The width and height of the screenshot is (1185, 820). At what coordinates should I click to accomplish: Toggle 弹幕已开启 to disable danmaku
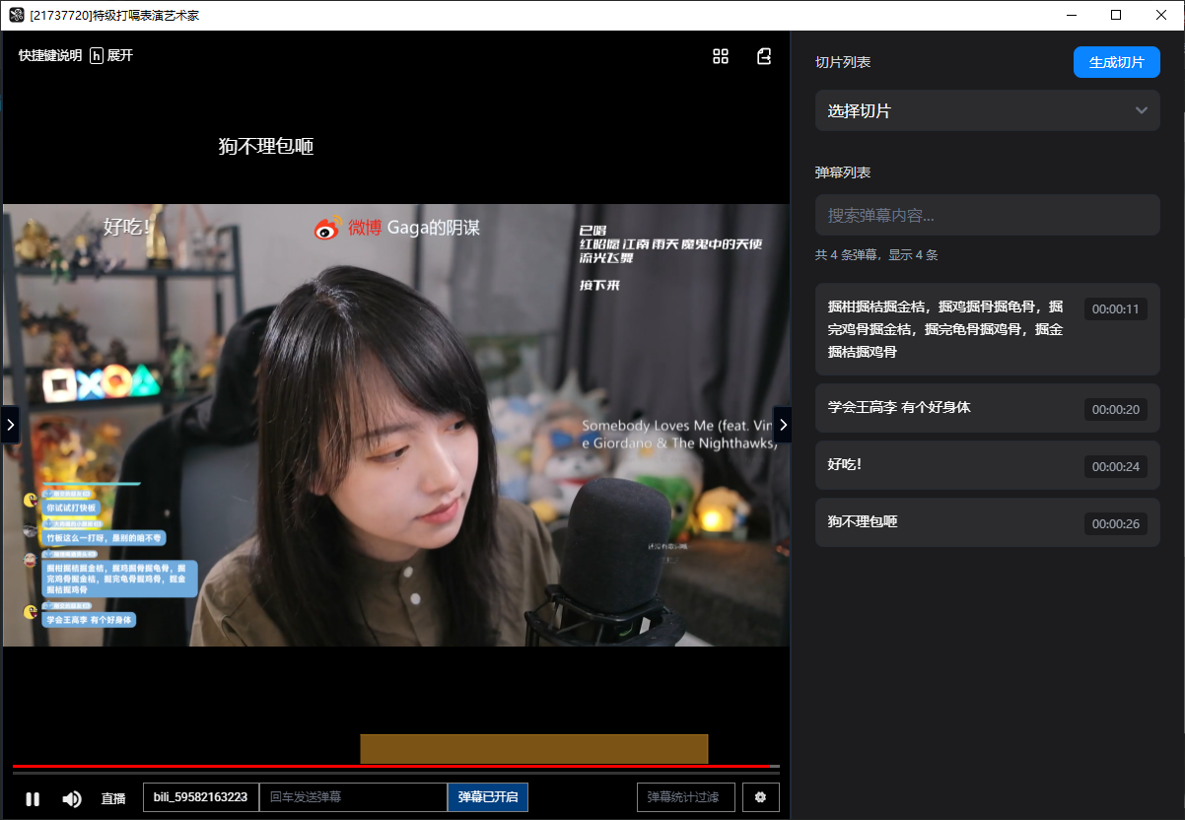pos(487,797)
